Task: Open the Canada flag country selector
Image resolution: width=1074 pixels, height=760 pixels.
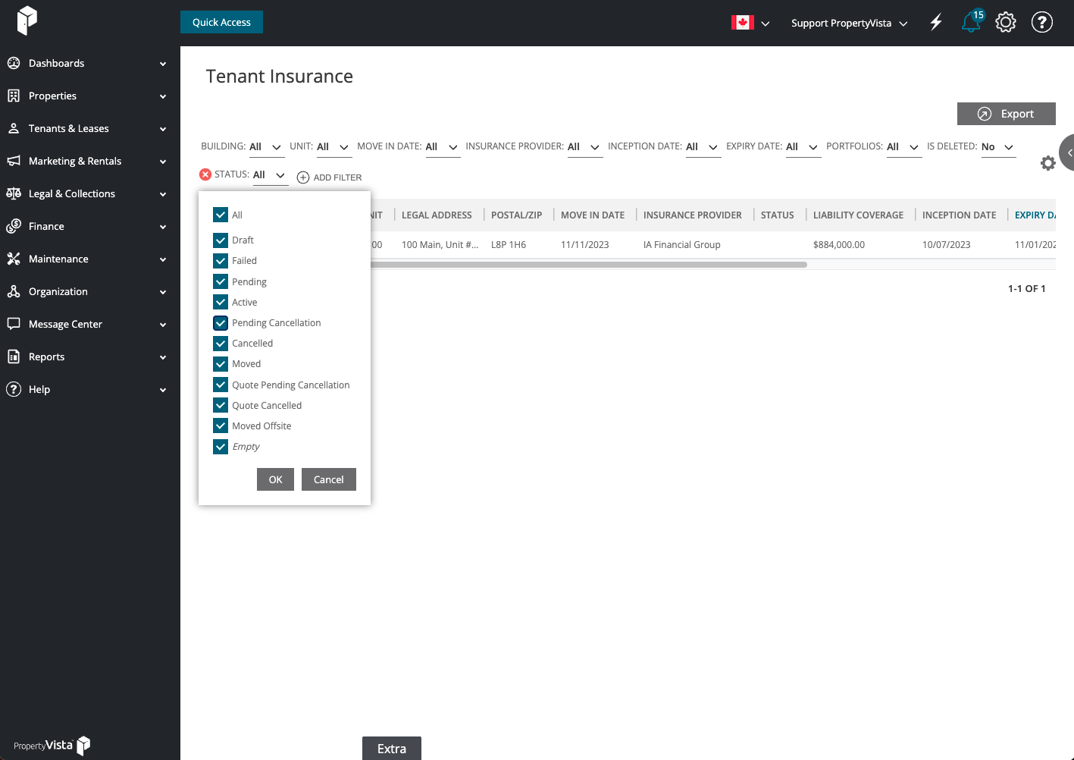Action: 750,23
